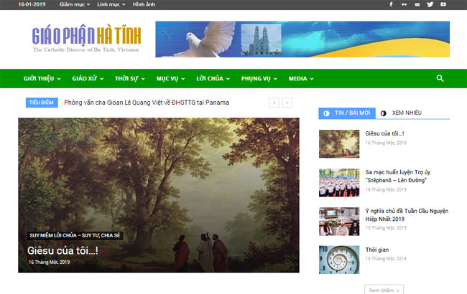The image size is (467, 294).
Task: Open the Giới thiệu menu
Action: [43, 78]
